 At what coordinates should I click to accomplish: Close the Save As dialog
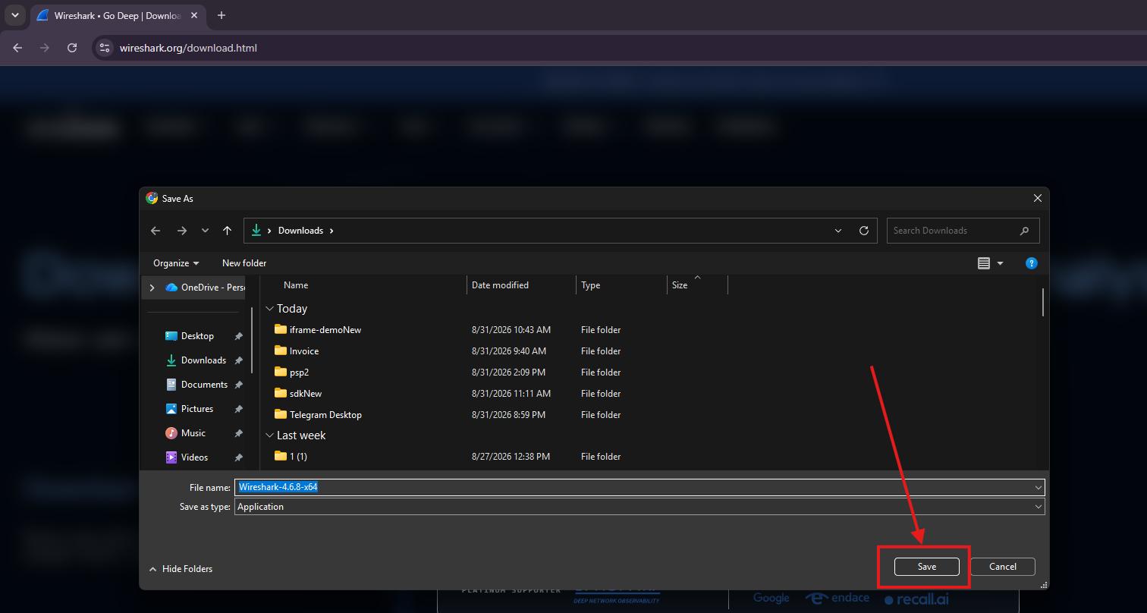[1038, 198]
